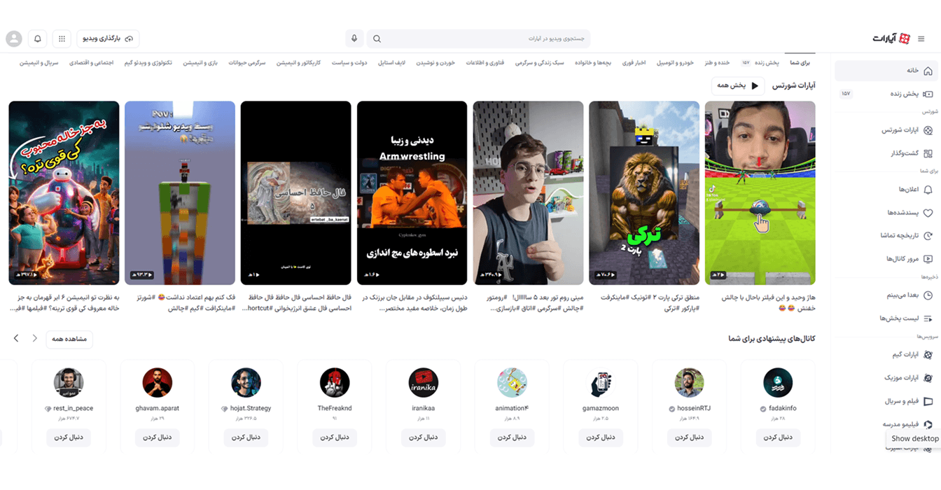Image resolution: width=941 pixels, height=490 pixels.
Task: Open the lion ترکی پارت 2 short
Action: click(644, 193)
